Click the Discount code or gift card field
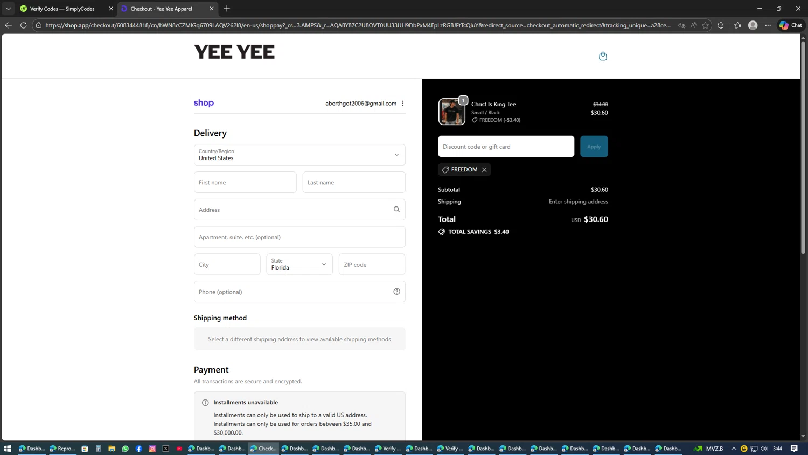This screenshot has height=455, width=808. (506, 147)
